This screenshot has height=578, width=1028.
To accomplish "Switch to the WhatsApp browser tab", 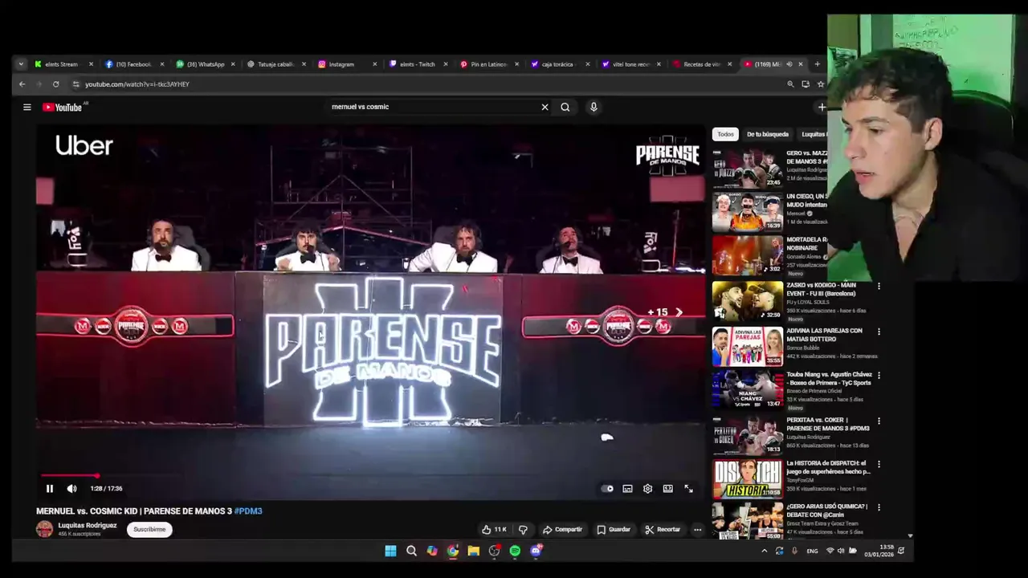I will [x=205, y=64].
